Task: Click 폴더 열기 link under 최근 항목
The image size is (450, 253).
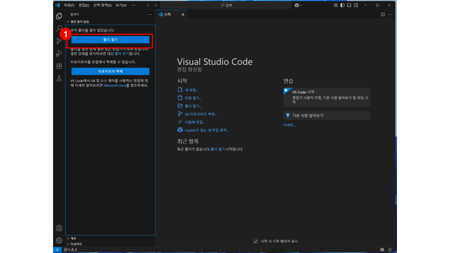Action: [x=218, y=149]
